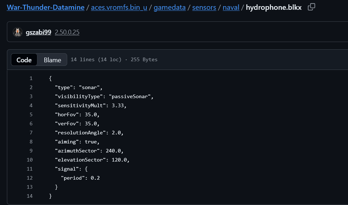Navigate to the gamedata directory breadcrumb
The image size is (348, 205).
tap(169, 7)
